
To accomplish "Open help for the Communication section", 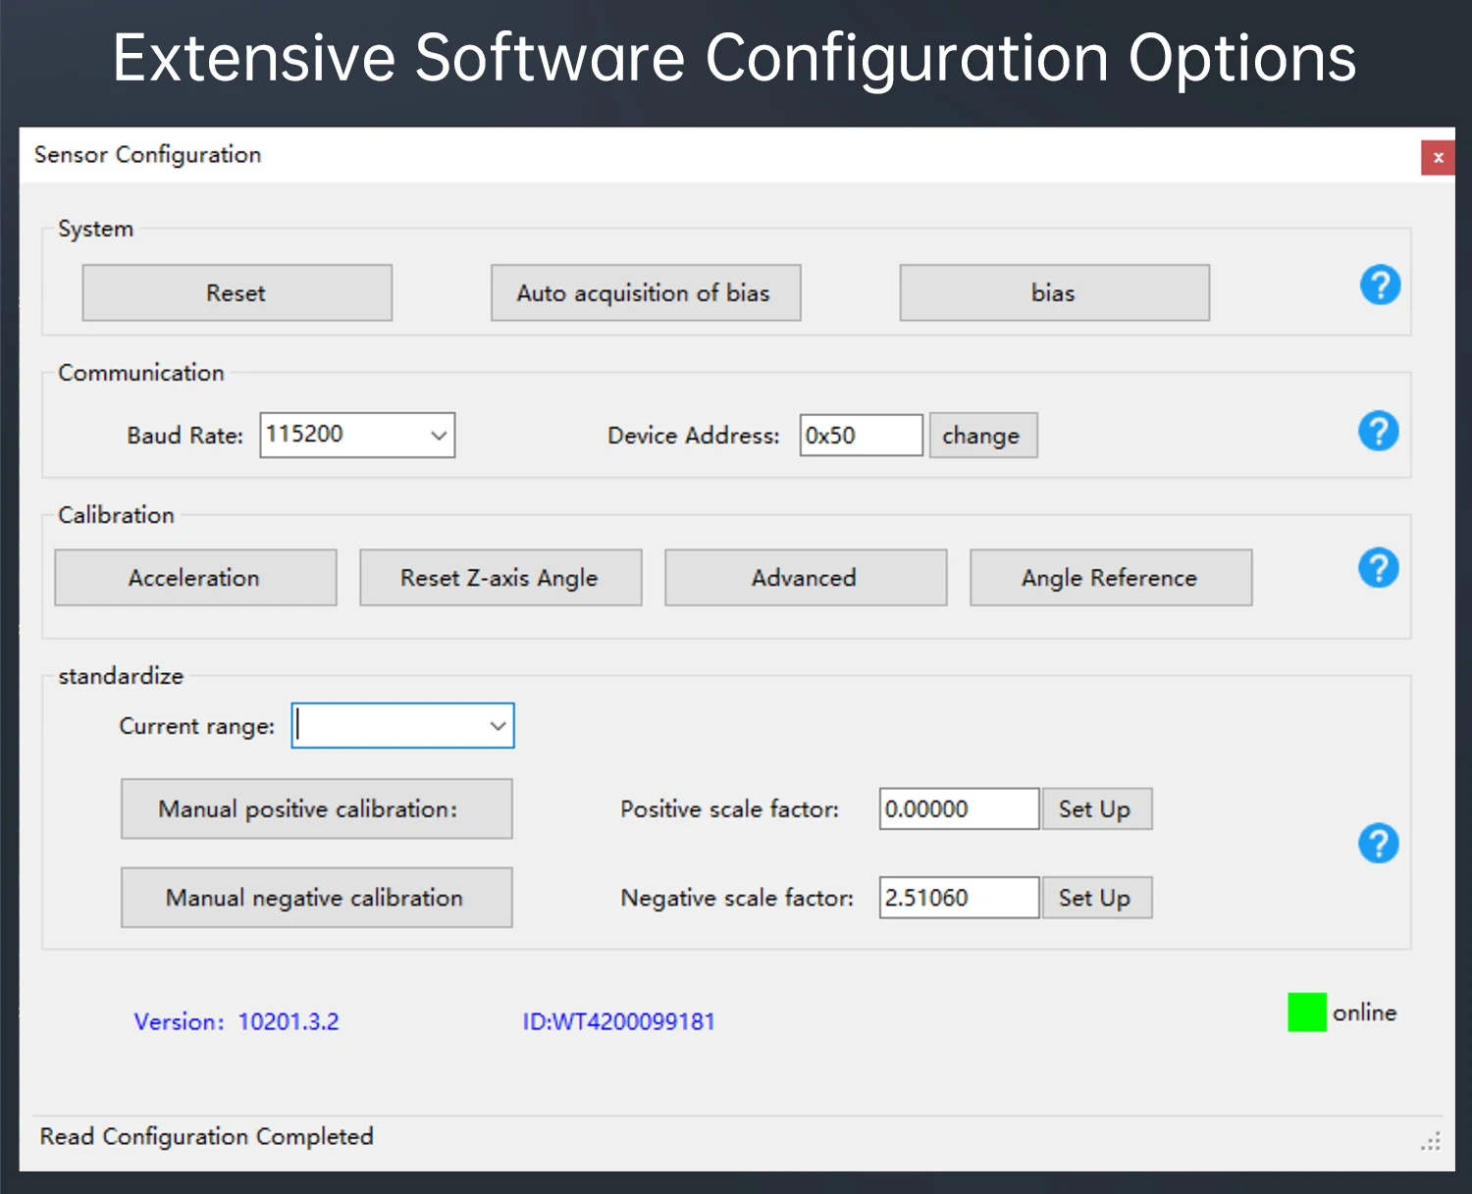I will [1379, 431].
